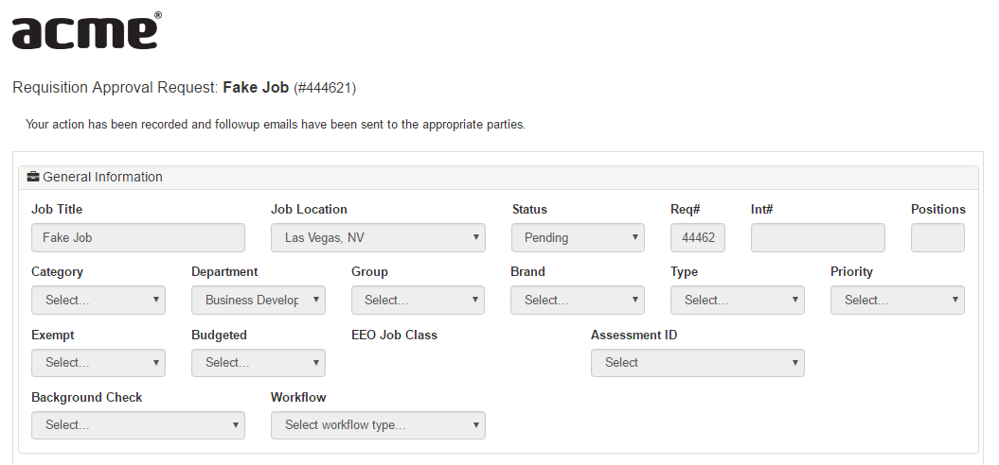Open the Background Check dropdown

pyautogui.click(x=138, y=425)
